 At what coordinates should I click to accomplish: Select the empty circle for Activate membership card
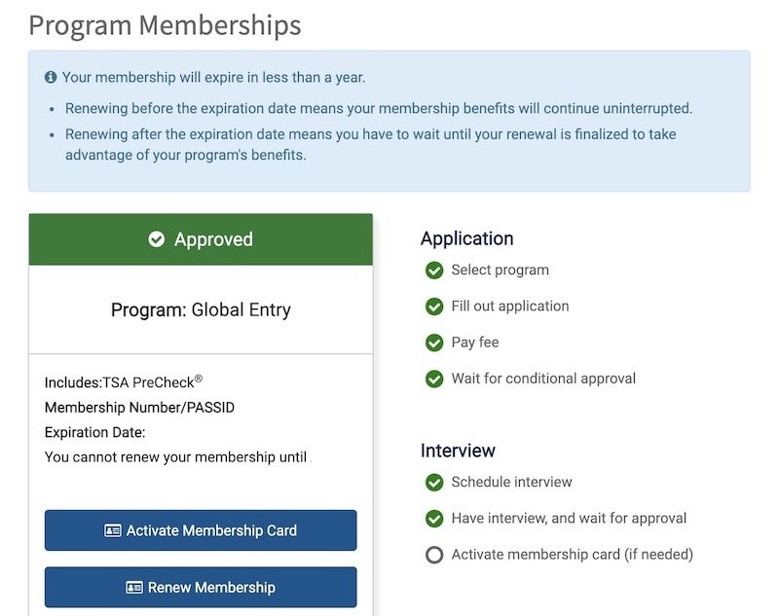coord(434,555)
